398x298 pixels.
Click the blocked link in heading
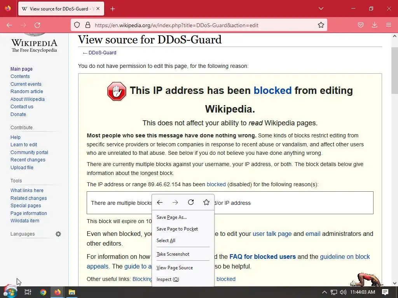[272, 90]
